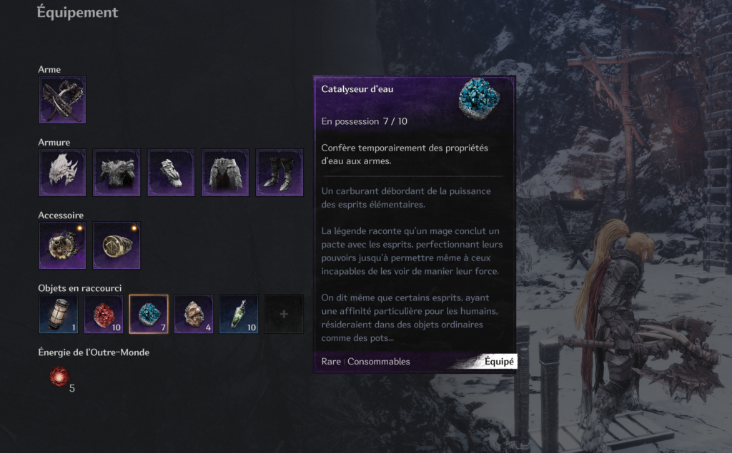Pick the lantern shortcut item
The image size is (732, 453).
pos(59,314)
